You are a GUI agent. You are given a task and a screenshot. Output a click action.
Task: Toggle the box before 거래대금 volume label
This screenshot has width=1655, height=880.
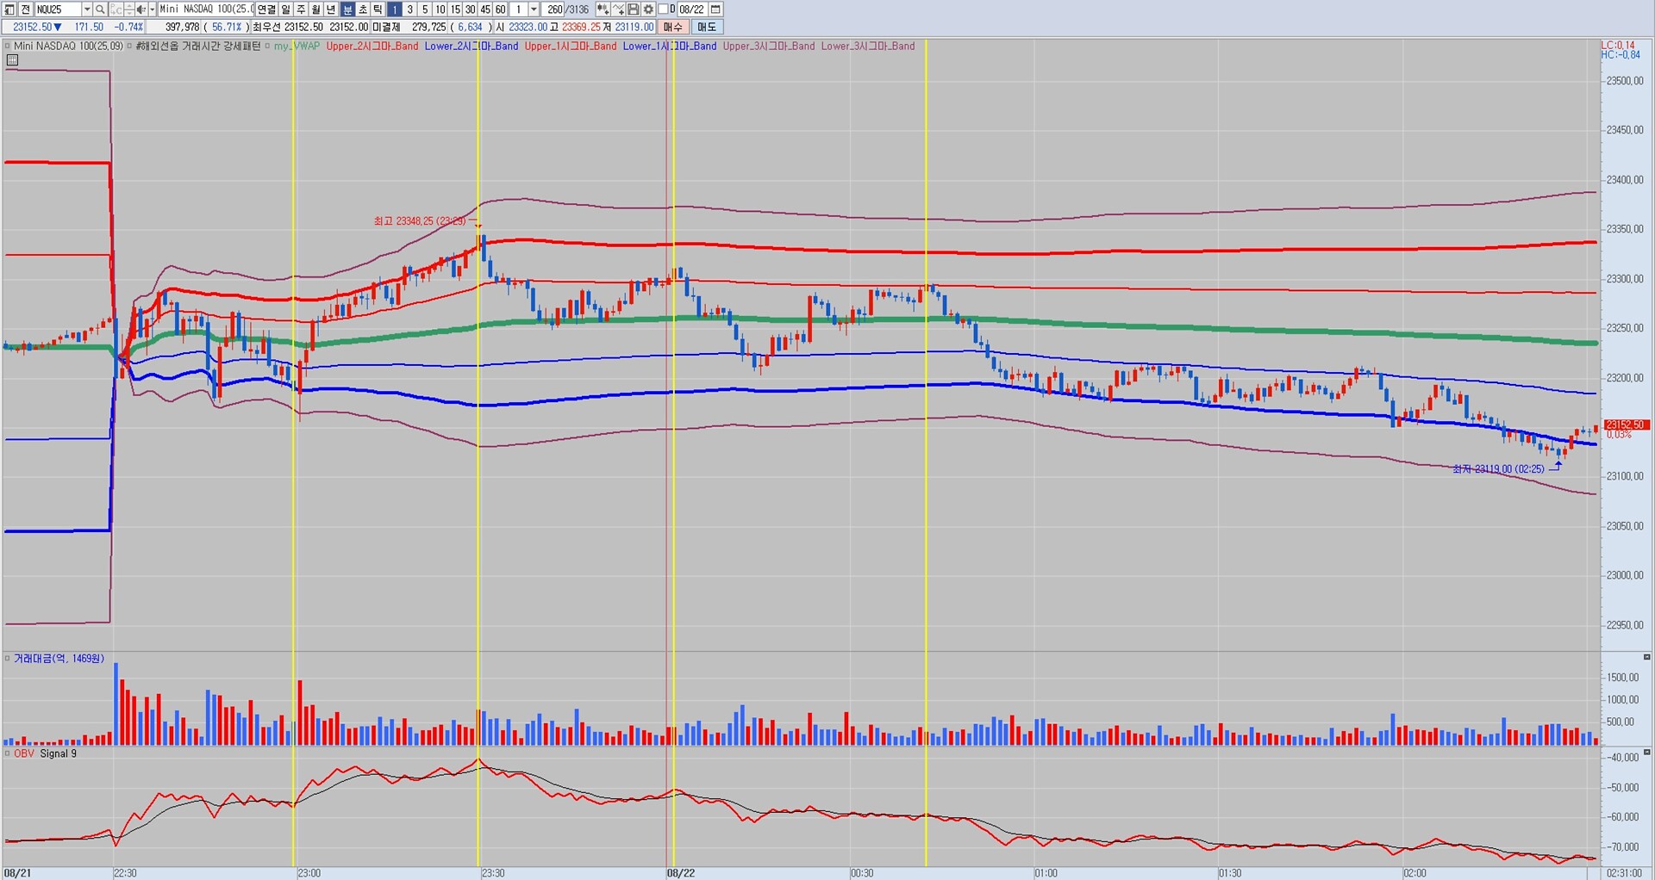tap(8, 659)
